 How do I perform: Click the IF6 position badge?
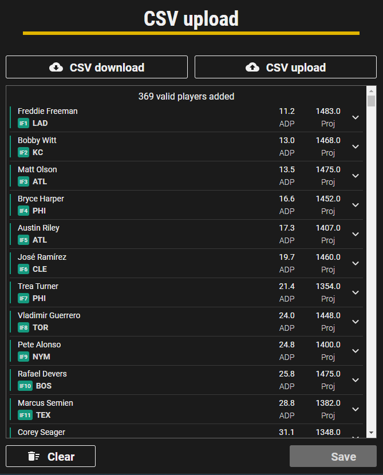coord(23,270)
